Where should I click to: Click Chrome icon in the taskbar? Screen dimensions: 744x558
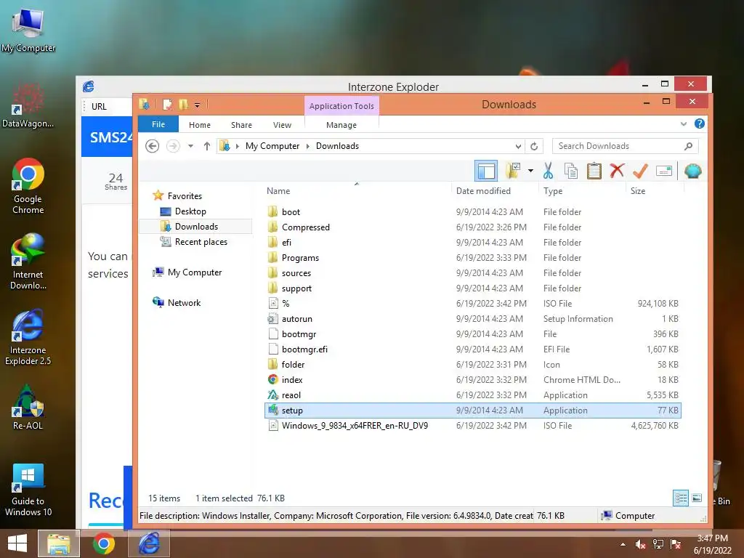point(103,543)
